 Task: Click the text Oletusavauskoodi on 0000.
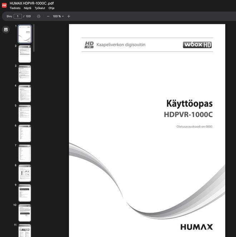[x=195, y=127]
